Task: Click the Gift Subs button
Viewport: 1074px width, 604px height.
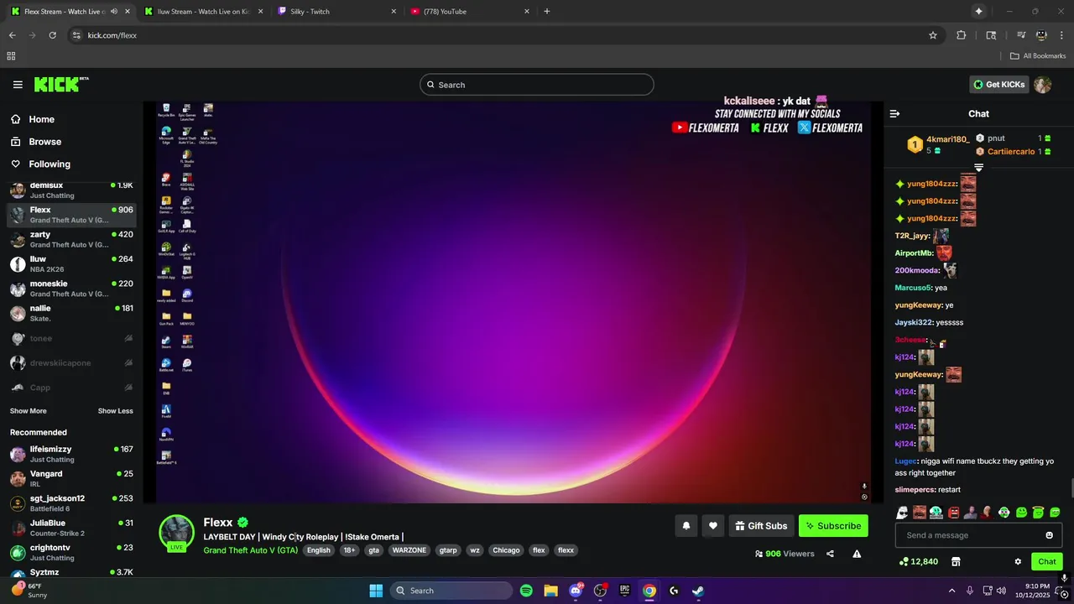Action: [761, 526]
